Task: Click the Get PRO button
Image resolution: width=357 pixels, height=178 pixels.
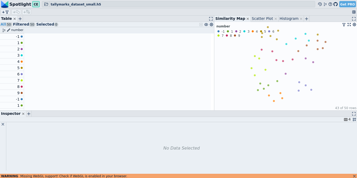Action: click(x=347, y=4)
